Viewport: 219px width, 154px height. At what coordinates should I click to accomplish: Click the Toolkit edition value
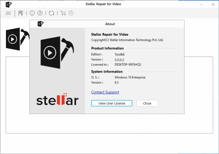[x=120, y=54]
